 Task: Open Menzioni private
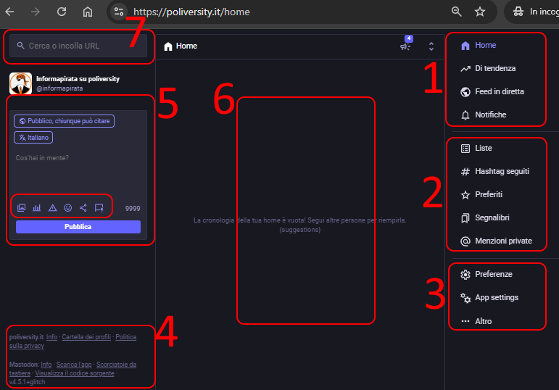pos(502,241)
